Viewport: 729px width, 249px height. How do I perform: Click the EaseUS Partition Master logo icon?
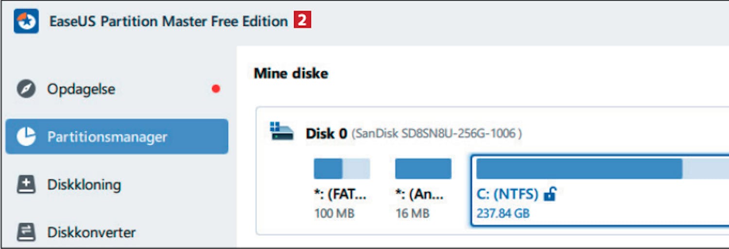26,22
